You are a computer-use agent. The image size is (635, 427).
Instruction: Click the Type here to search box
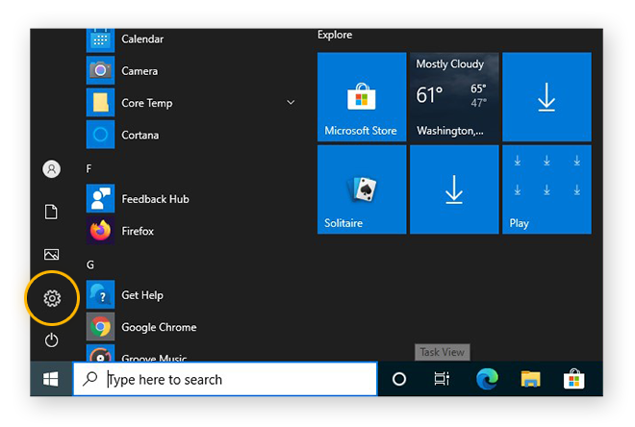coord(225,380)
